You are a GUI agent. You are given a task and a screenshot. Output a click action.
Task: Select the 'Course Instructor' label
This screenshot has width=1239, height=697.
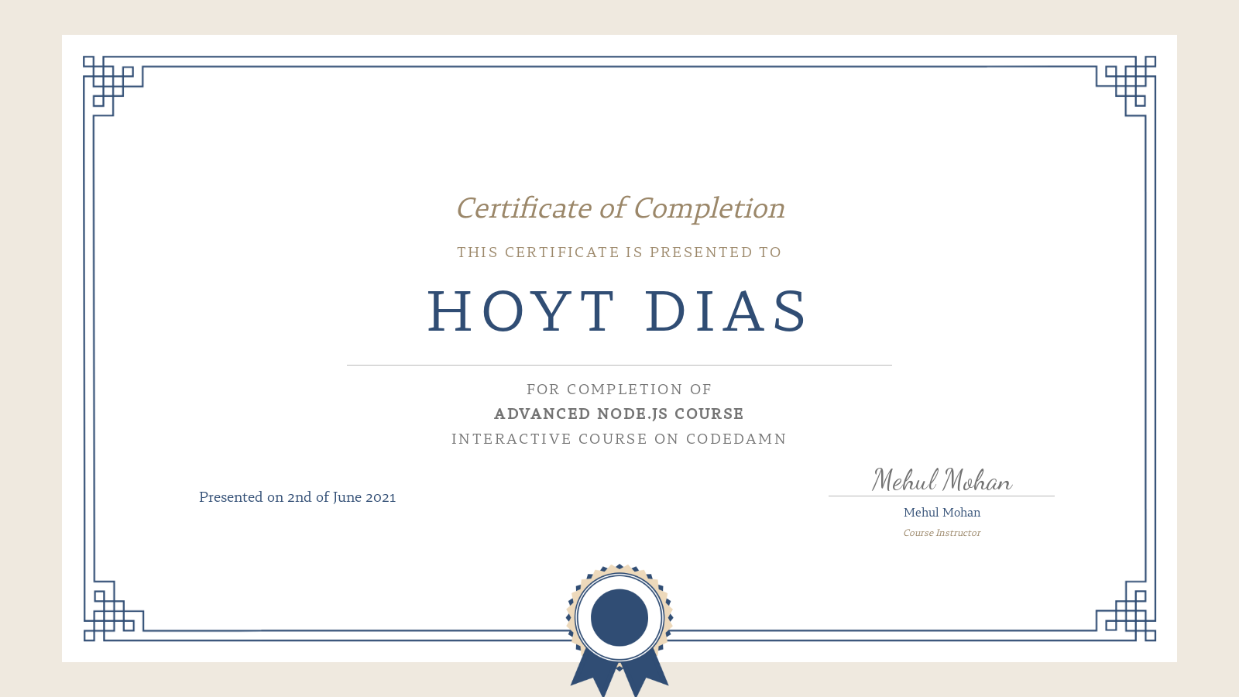942,533
